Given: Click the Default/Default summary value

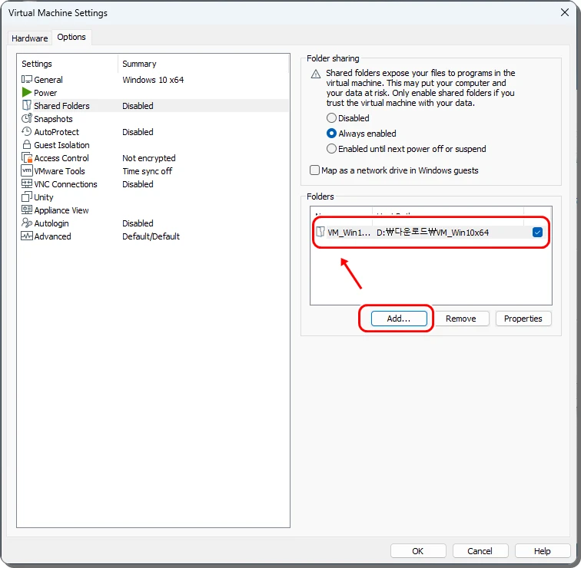Looking at the screenshot, I should (x=151, y=236).
